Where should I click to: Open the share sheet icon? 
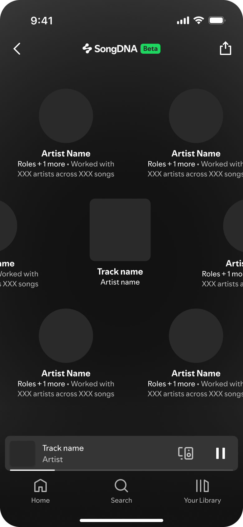[226, 48]
